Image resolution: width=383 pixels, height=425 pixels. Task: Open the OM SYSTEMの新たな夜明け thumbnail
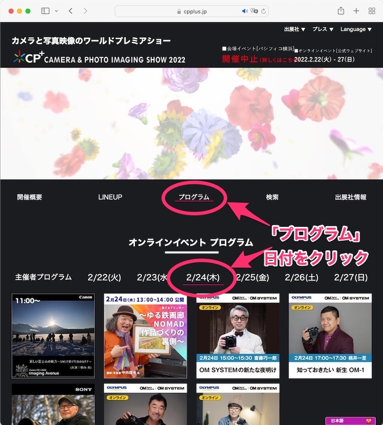(237, 336)
